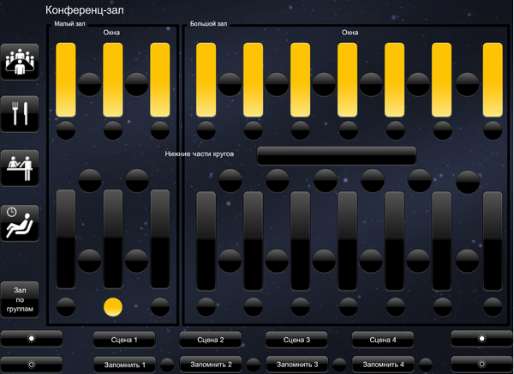Toggle the round indicator beside Запомнить 4
This screenshot has height=374, width=514.
tap(426, 365)
